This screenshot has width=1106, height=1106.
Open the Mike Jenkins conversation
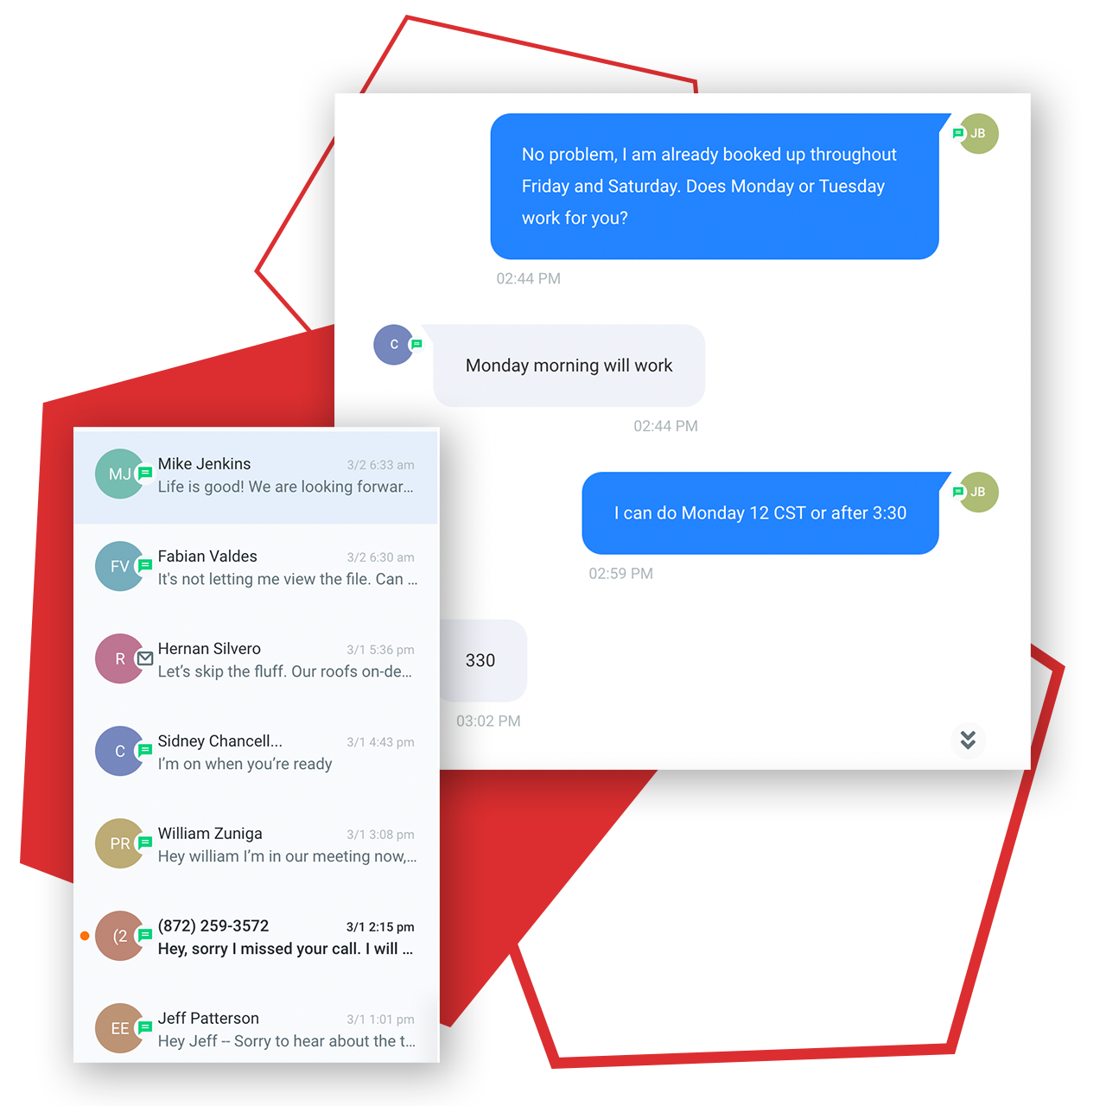click(256, 475)
